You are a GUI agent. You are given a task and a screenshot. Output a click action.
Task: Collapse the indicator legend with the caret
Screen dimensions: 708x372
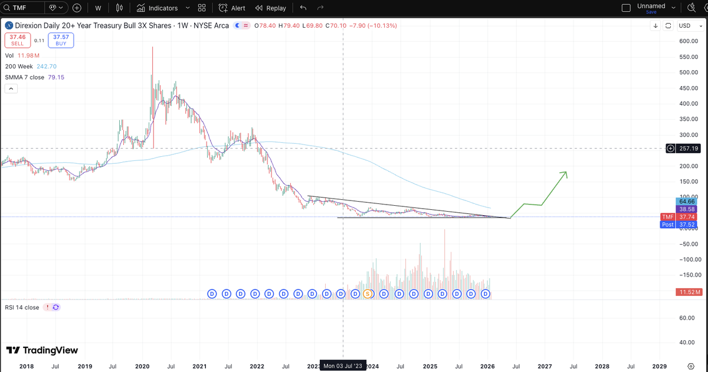pos(11,89)
